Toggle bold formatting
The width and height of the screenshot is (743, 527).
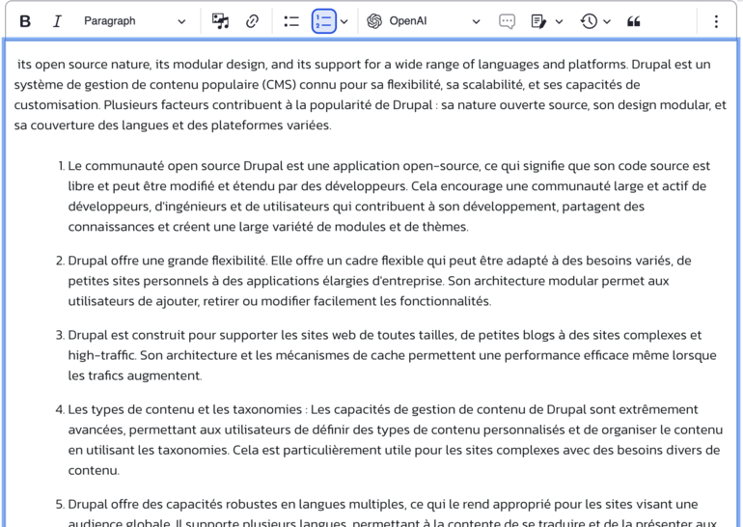pyautogui.click(x=25, y=21)
